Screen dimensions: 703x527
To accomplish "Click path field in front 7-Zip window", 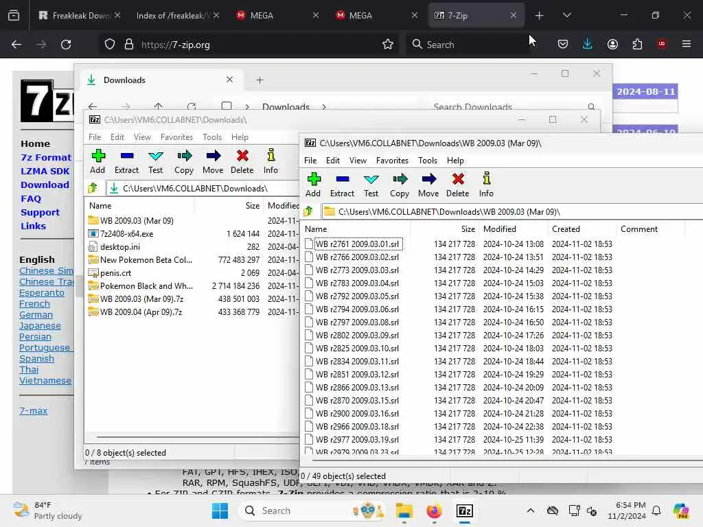I will pos(511,211).
